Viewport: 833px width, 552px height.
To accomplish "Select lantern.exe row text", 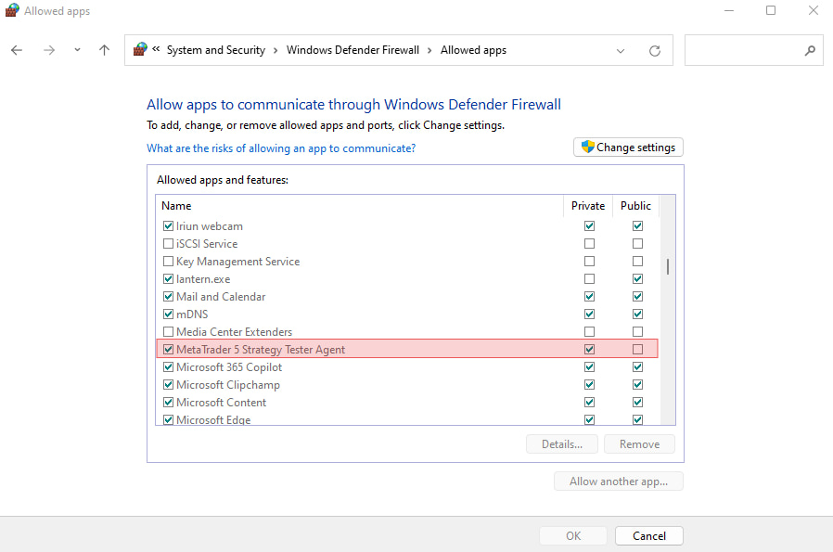I will coord(203,279).
